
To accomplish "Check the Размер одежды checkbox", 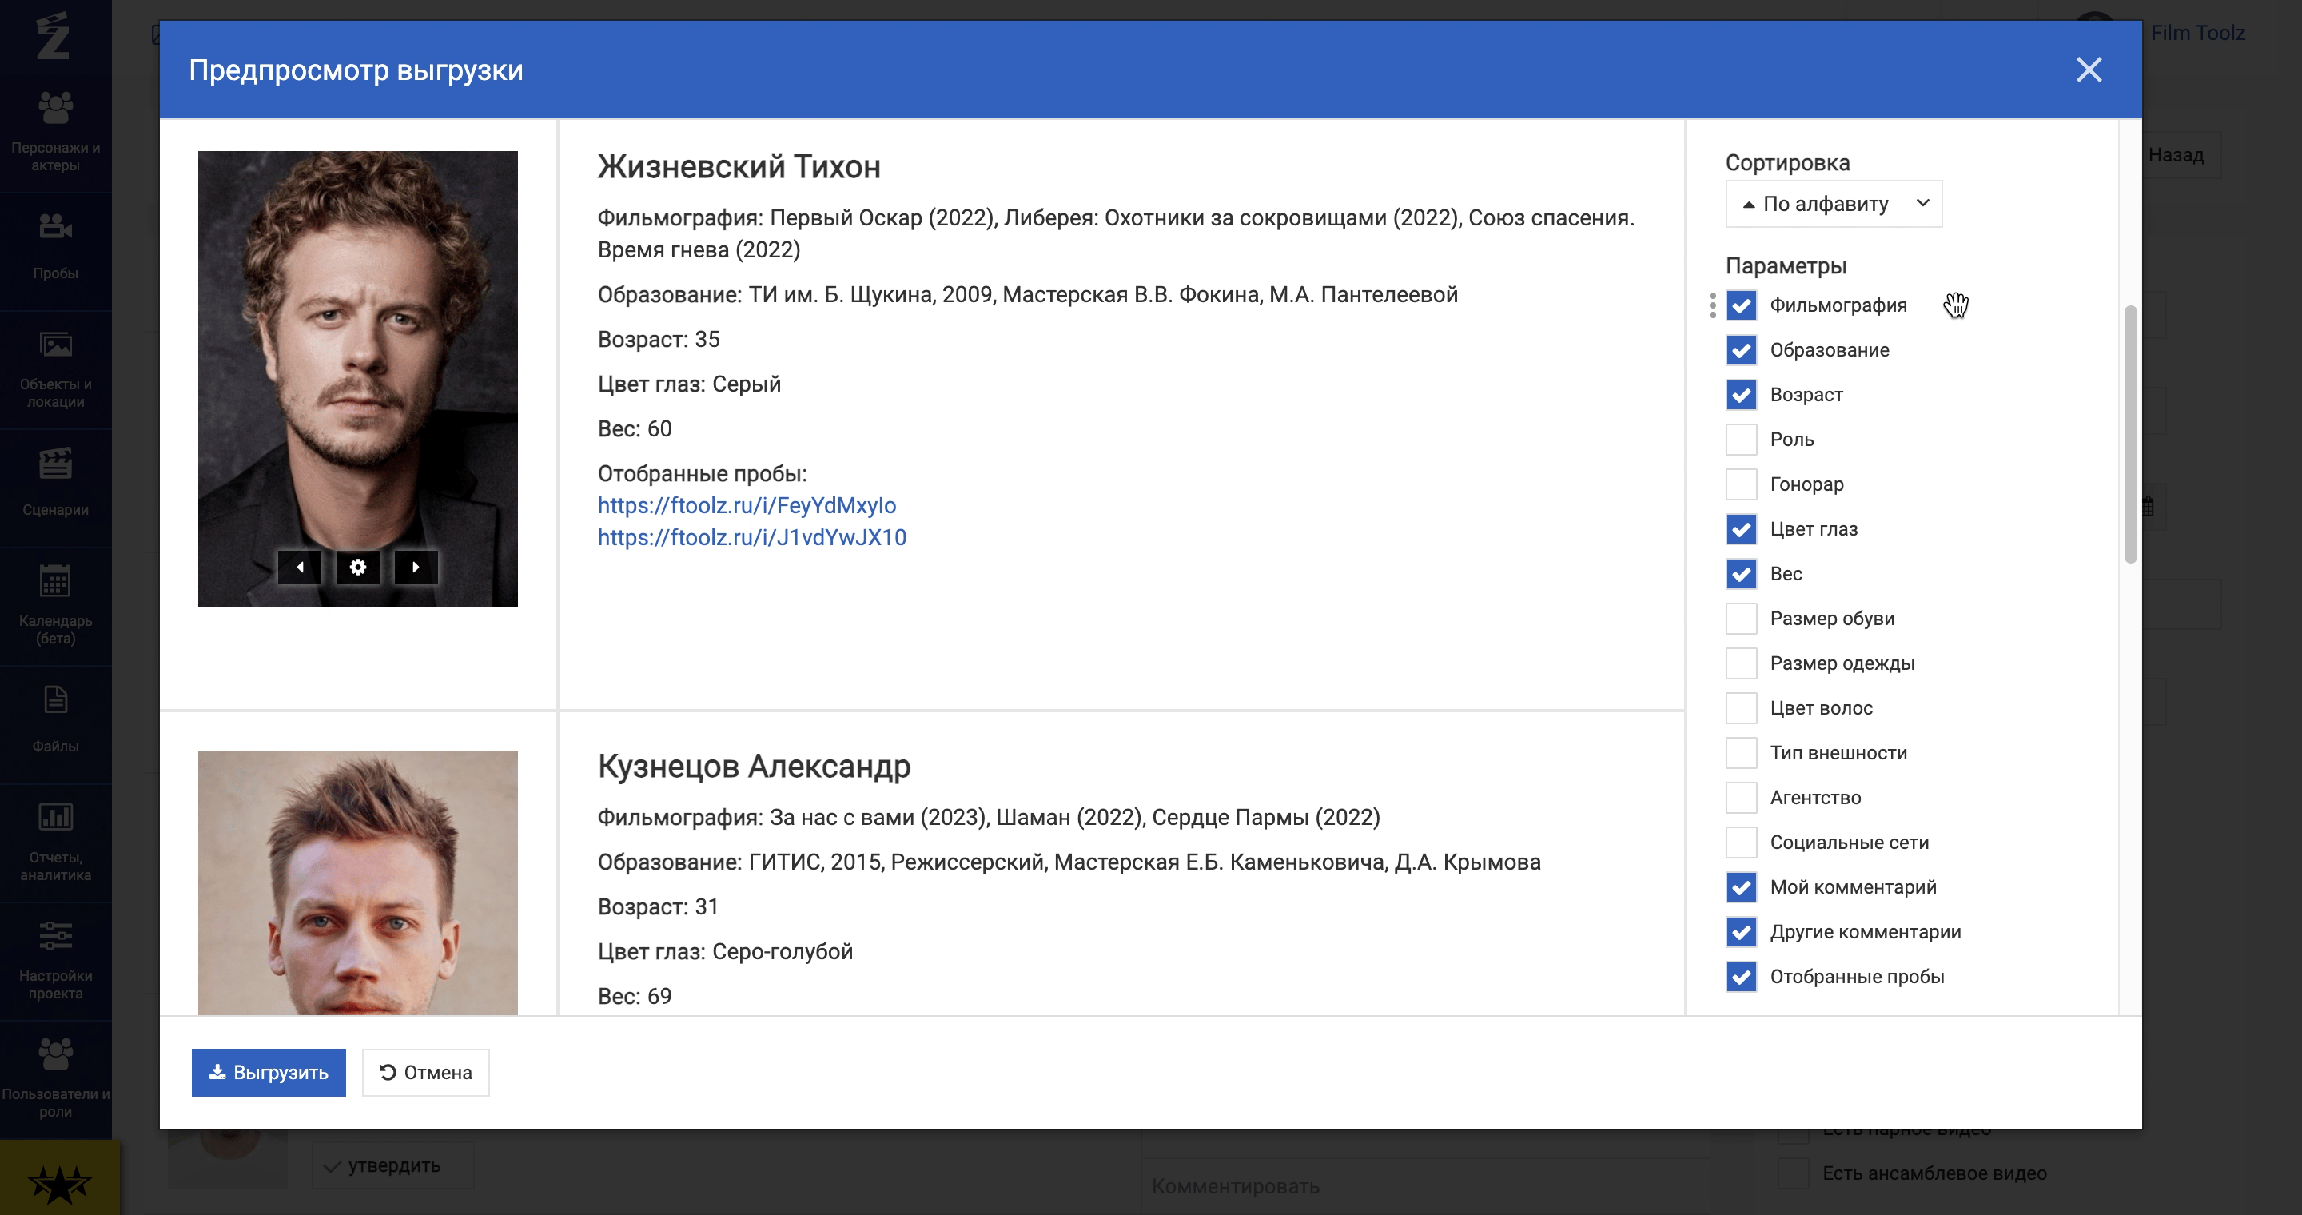I will 1741,663.
